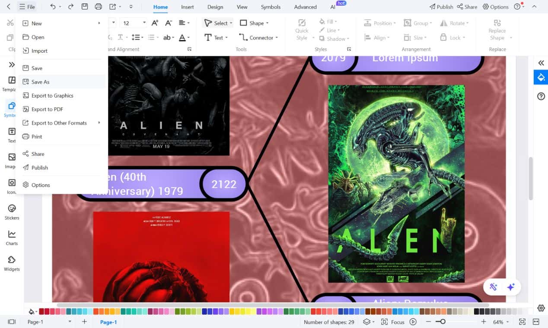Click the Save disk icon in title bar
Image resolution: width=548 pixels, height=328 pixels.
pyautogui.click(x=85, y=6)
